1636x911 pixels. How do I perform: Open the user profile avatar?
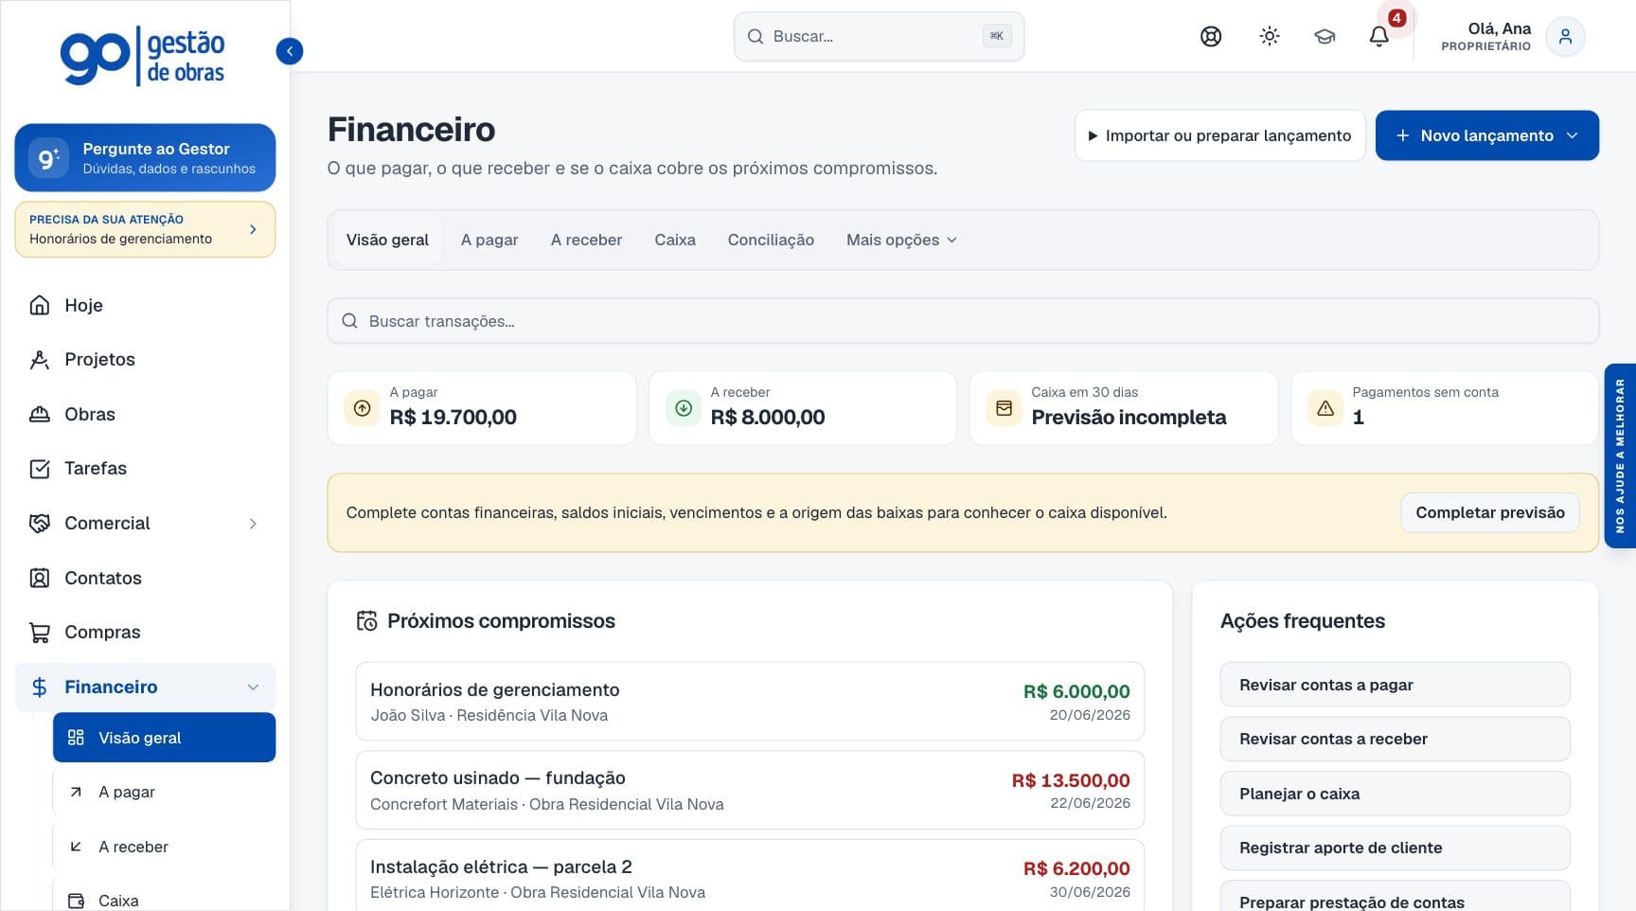1565,37
